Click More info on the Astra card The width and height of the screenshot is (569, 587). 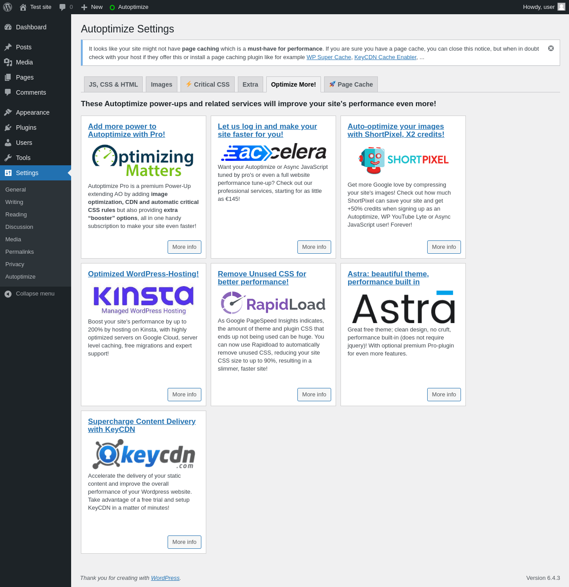[444, 395]
